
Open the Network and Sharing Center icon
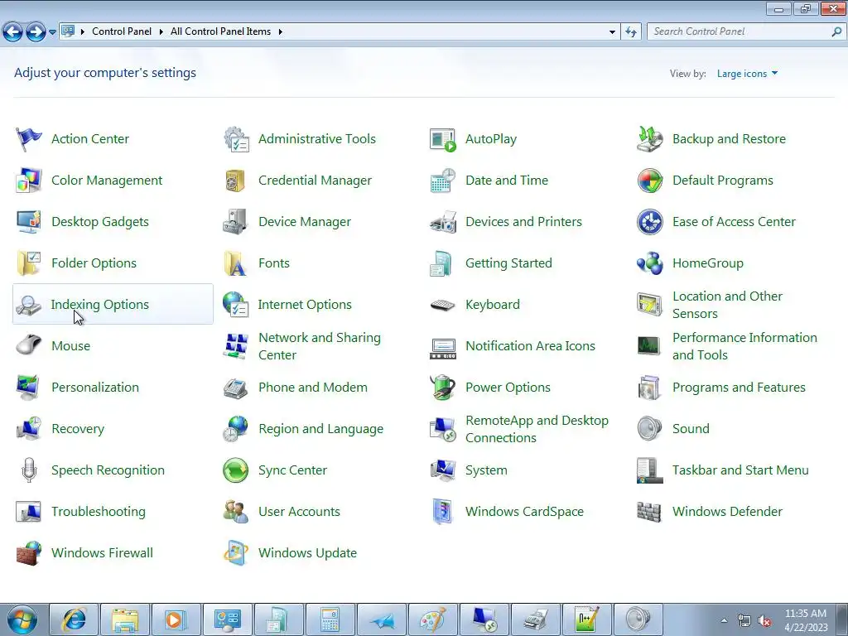235,346
